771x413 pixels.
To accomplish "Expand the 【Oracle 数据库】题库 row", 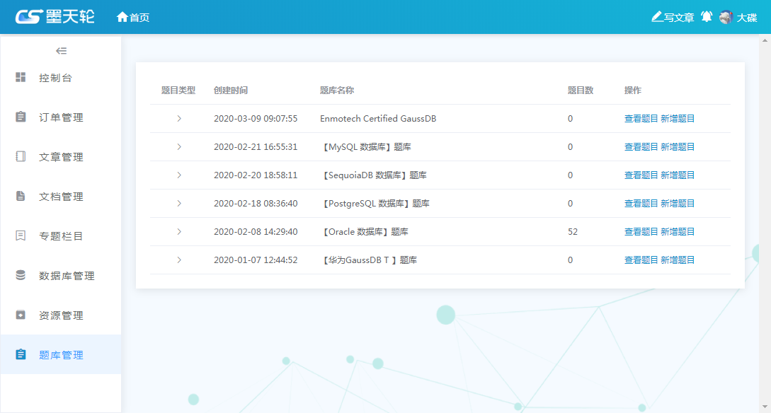I will (178, 232).
